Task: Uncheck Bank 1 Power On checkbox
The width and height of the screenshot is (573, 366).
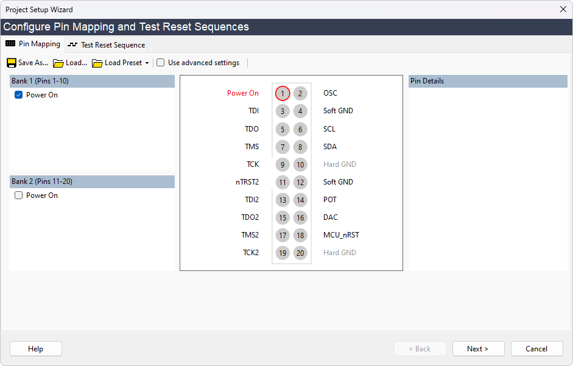Action: click(18, 95)
